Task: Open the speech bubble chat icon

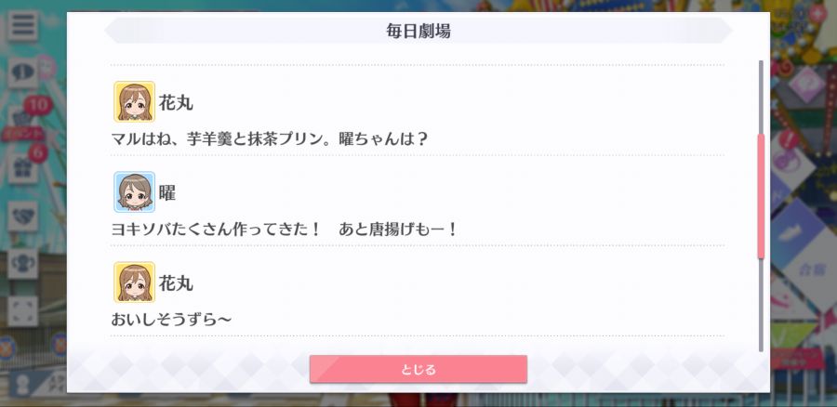Action: (22, 72)
